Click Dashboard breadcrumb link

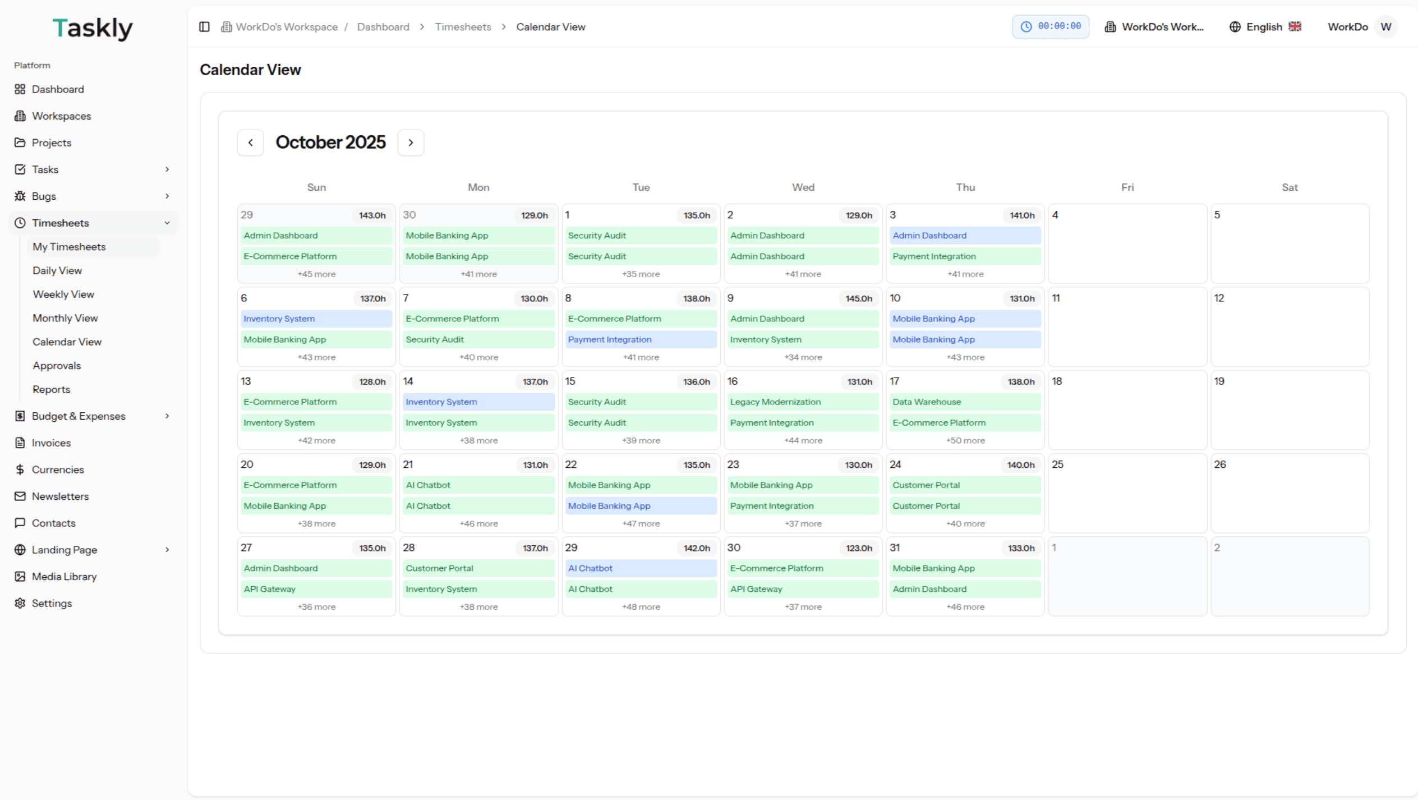[x=383, y=27]
